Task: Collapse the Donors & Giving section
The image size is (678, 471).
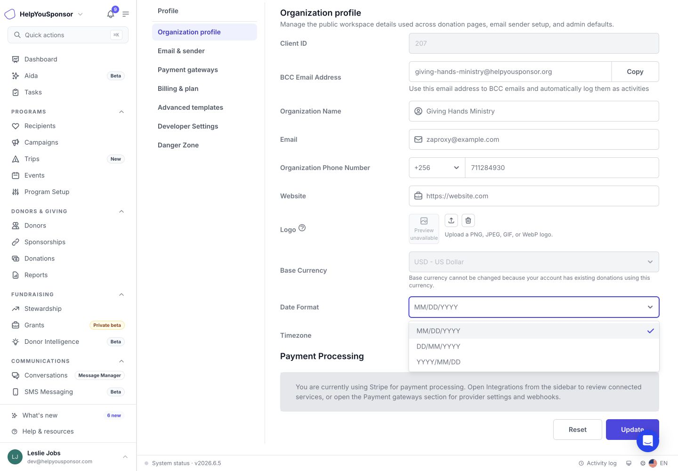Action: point(121,211)
